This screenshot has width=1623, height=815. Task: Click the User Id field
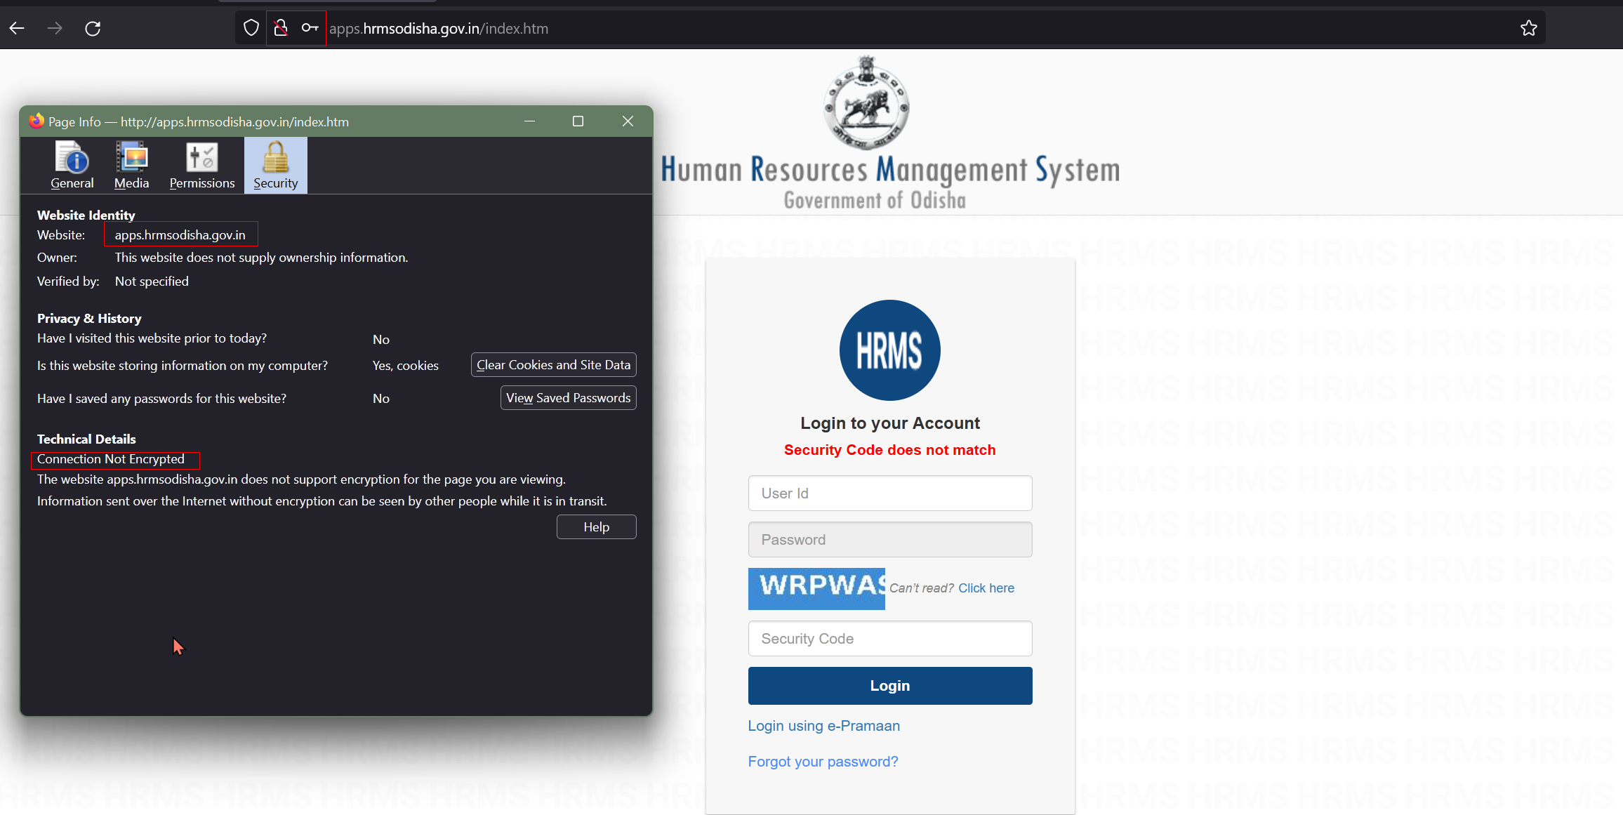click(x=889, y=493)
